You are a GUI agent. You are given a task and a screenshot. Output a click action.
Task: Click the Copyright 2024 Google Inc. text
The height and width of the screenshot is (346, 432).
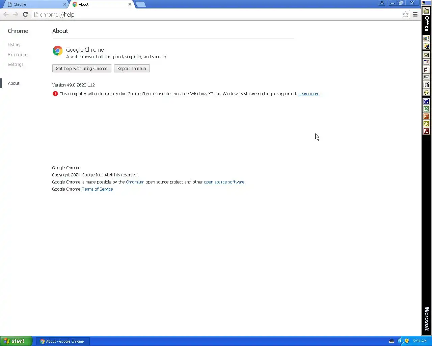point(95,175)
